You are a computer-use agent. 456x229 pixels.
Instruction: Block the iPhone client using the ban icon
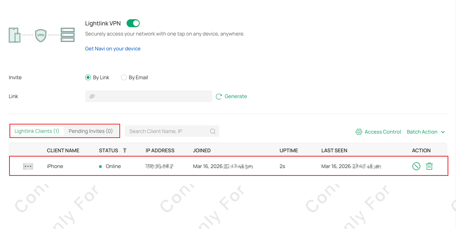pos(416,166)
